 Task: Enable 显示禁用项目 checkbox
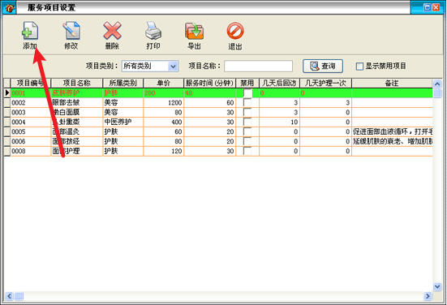click(x=359, y=67)
